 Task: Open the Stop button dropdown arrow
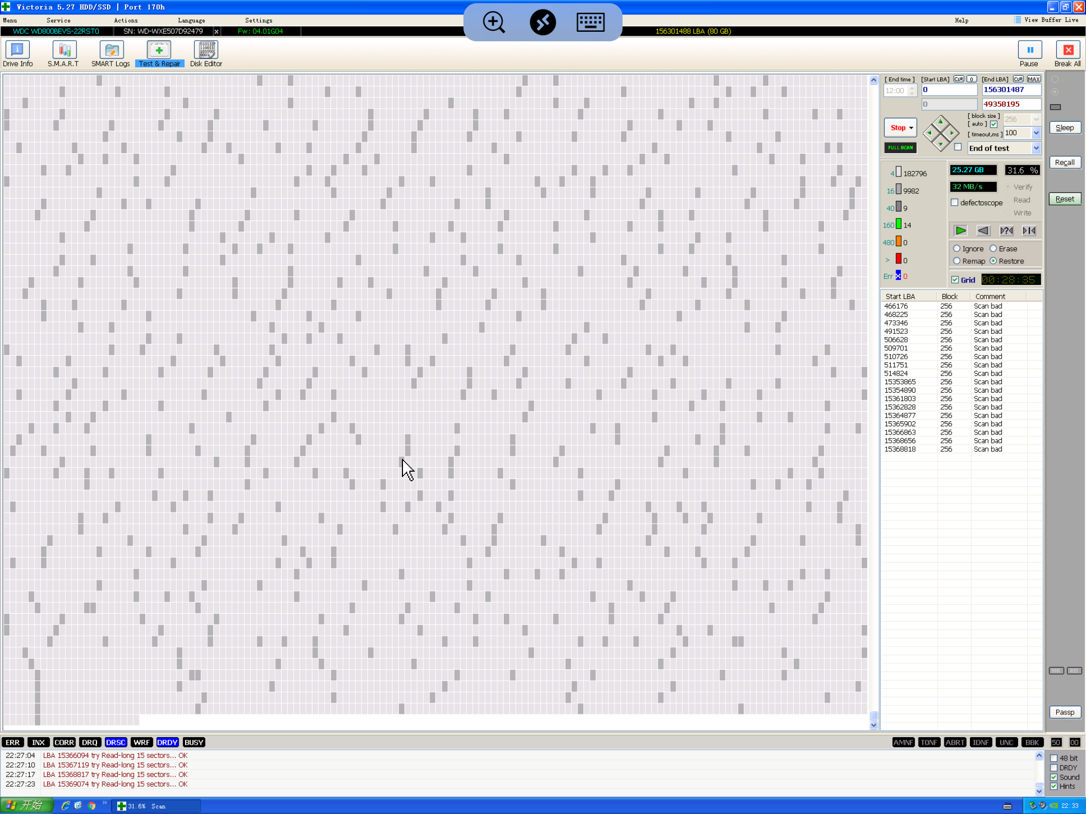pos(912,128)
